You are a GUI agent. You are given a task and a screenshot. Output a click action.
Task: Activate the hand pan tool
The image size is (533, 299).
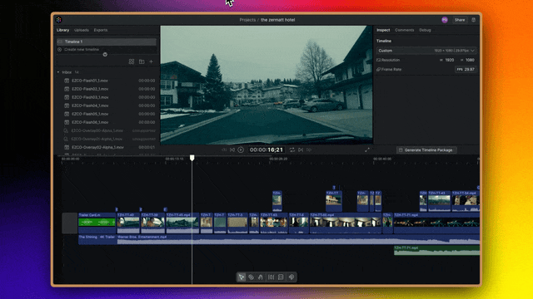(x=261, y=277)
